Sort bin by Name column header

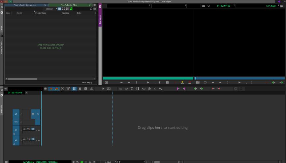click(19, 13)
